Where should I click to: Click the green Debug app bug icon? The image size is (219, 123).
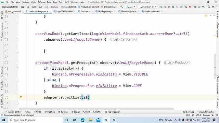173,7
